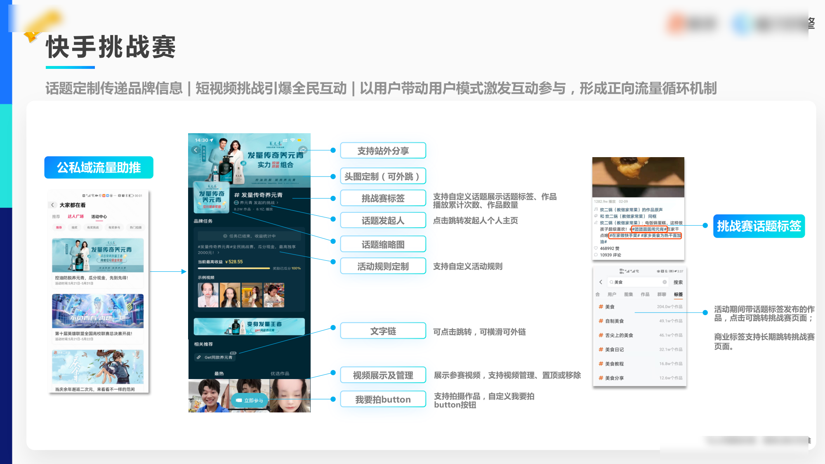Click the 美食 search input field
Image resolution: width=825 pixels, height=464 pixels.
pyautogui.click(x=638, y=282)
